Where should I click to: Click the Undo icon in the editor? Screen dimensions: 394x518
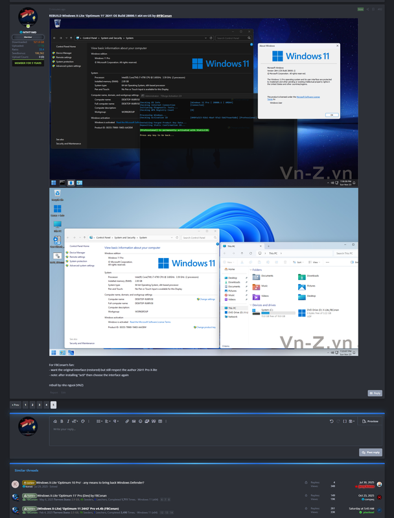tap(332, 421)
